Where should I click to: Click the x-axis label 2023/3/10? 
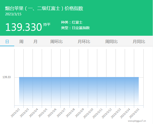pyautogui.click(x=88, y=113)
